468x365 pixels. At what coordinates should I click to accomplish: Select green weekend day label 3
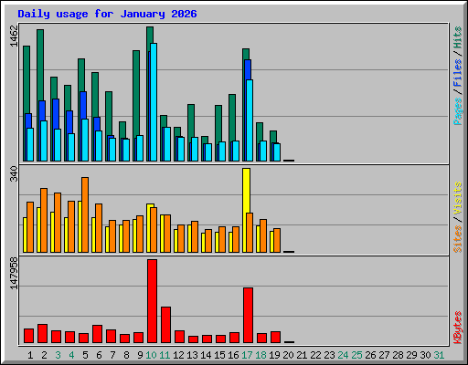[x=58, y=355]
